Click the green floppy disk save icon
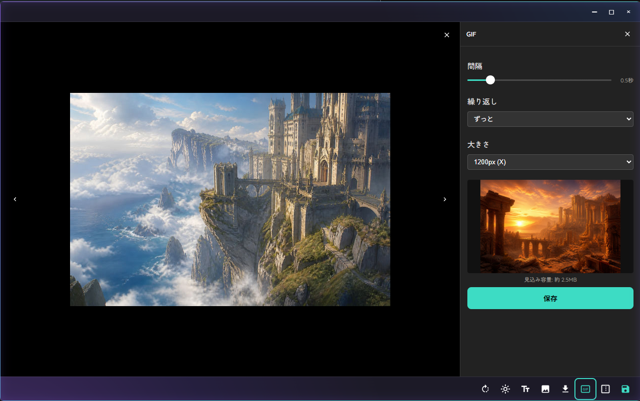640x401 pixels. point(625,389)
